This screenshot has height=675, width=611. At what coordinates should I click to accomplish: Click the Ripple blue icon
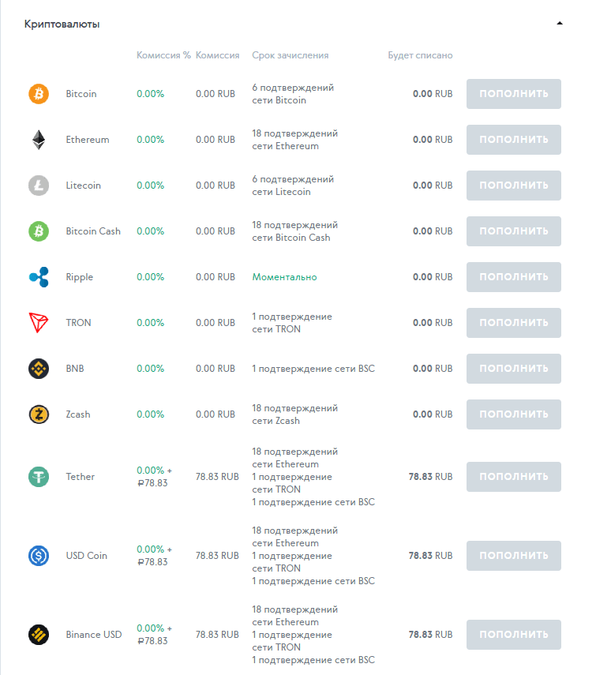[39, 277]
